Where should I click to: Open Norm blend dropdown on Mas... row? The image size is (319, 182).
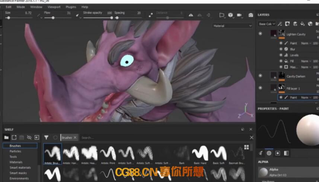[x=306, y=67]
